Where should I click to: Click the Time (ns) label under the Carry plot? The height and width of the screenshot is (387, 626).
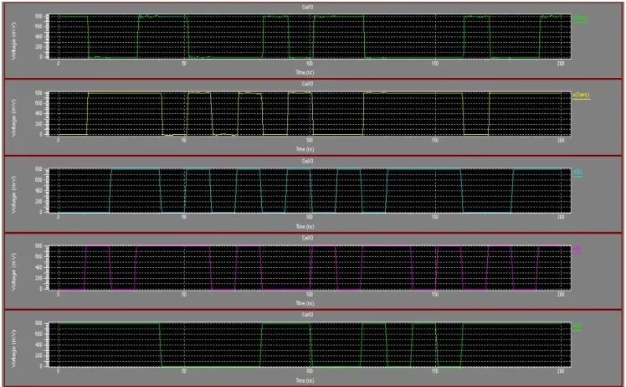(305, 149)
